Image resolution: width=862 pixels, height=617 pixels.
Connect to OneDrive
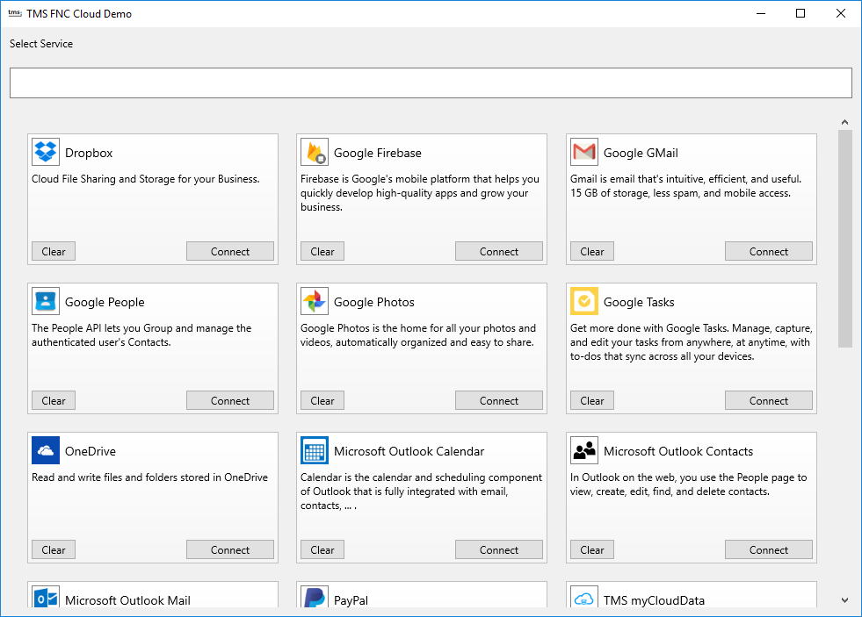pyautogui.click(x=230, y=550)
